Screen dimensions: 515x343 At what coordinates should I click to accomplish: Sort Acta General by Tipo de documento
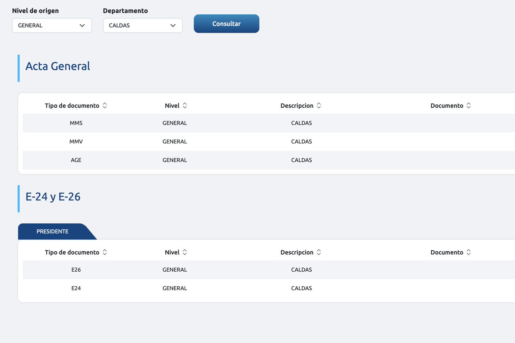[x=76, y=106]
